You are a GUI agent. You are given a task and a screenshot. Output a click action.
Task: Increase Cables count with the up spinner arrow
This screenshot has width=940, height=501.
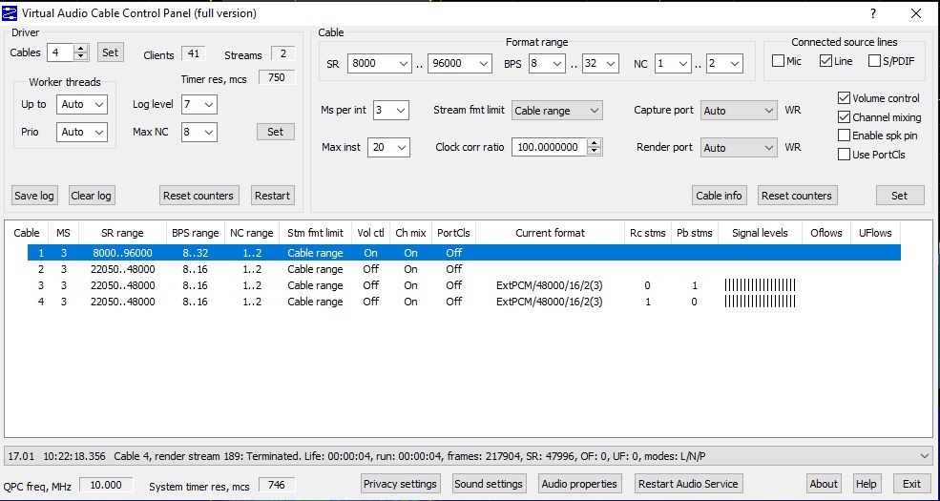click(81, 49)
